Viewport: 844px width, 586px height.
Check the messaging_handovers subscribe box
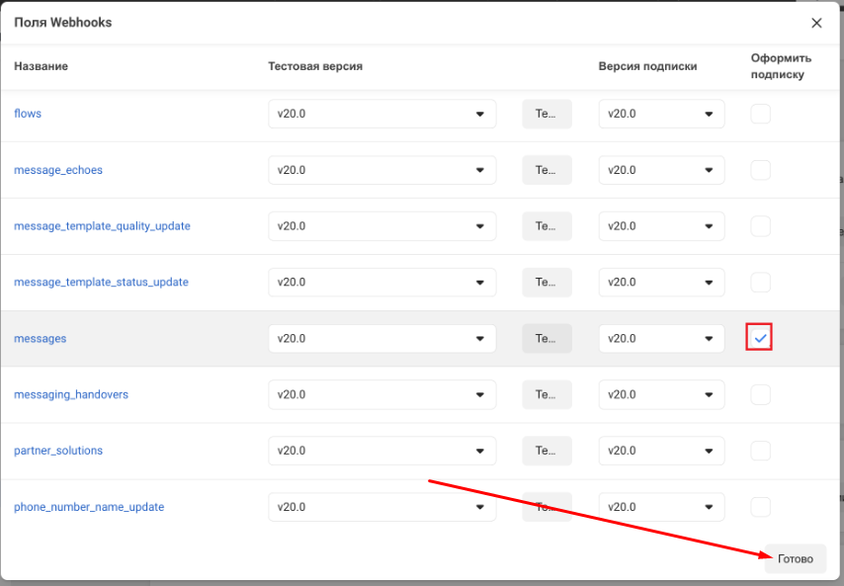point(760,394)
